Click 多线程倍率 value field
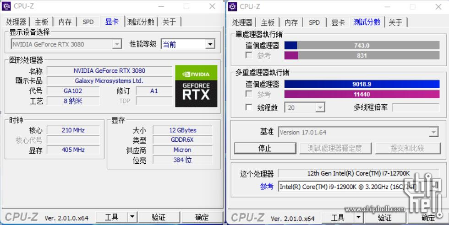The image size is (449, 225). point(416,107)
